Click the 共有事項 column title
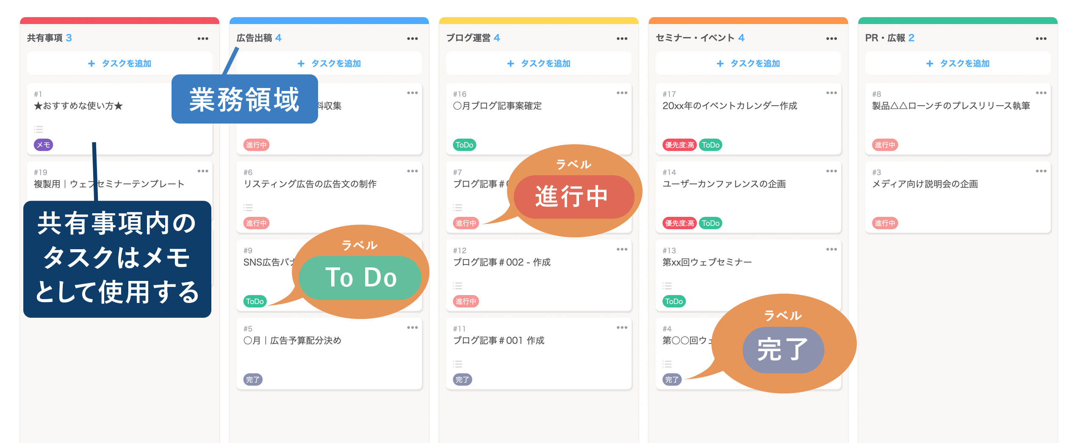Viewport: 1080px width, 443px height. [45, 38]
